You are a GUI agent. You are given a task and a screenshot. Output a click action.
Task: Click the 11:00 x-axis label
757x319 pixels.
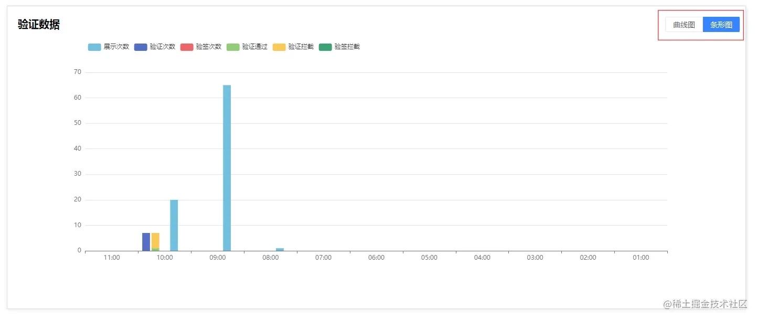[x=112, y=258]
